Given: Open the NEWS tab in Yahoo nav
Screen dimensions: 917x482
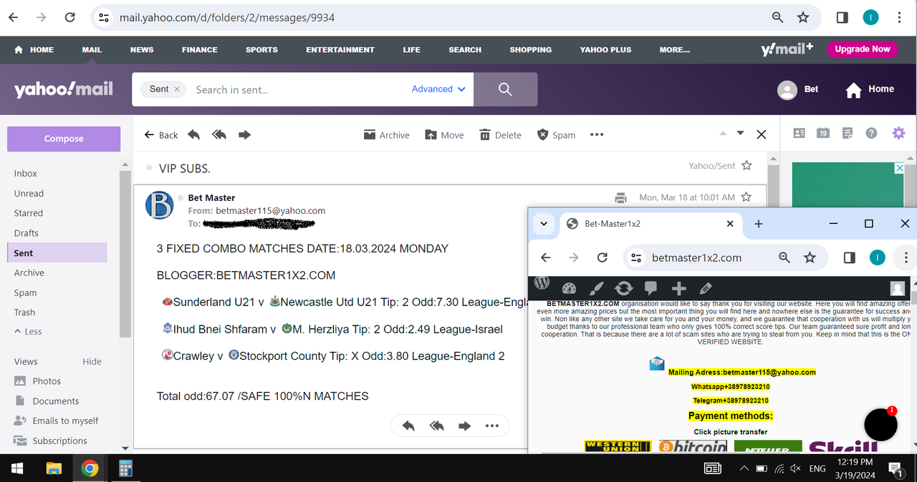Looking at the screenshot, I should click(142, 50).
